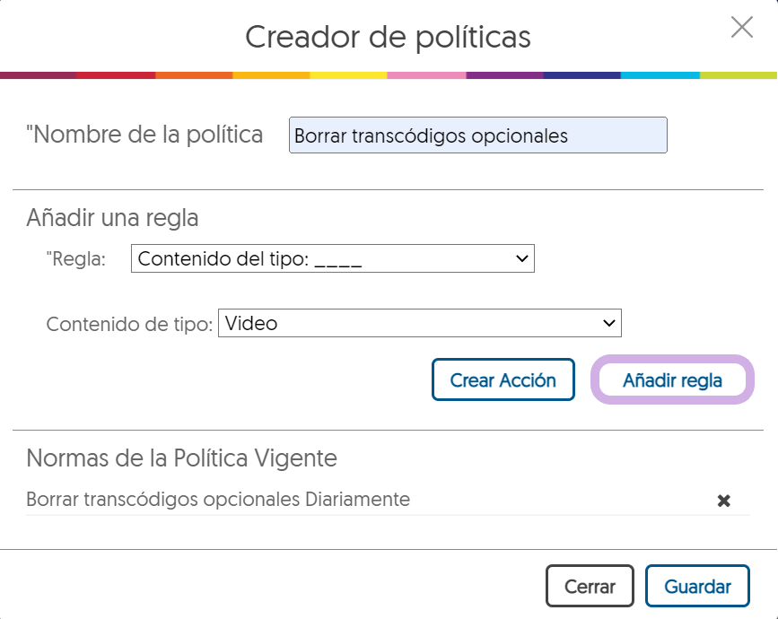
Task: Click the cyan segment of the color stripe
Action: coord(660,75)
